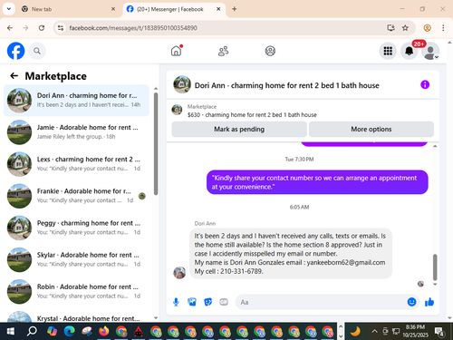Launch Firefox from taskbar

(104, 332)
